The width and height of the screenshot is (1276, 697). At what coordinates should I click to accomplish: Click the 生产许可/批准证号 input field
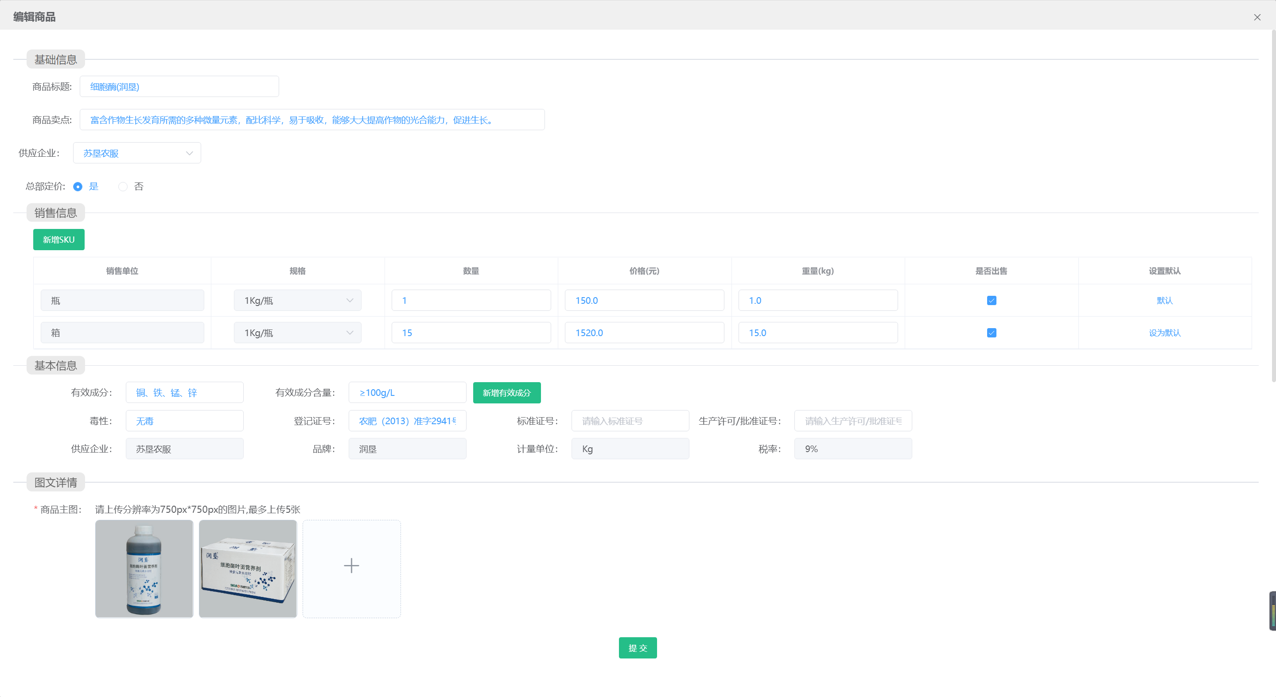(x=853, y=421)
